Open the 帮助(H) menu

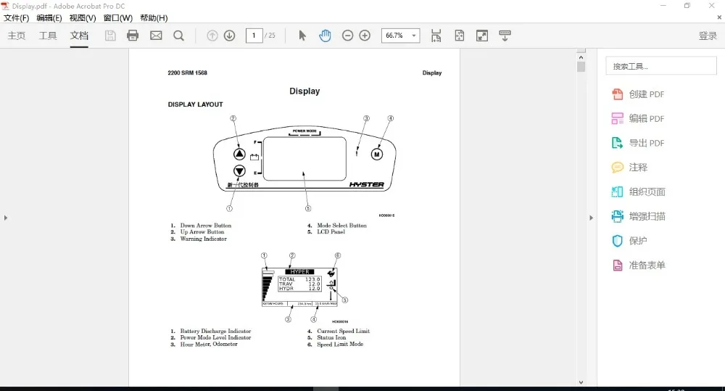pyautogui.click(x=154, y=18)
